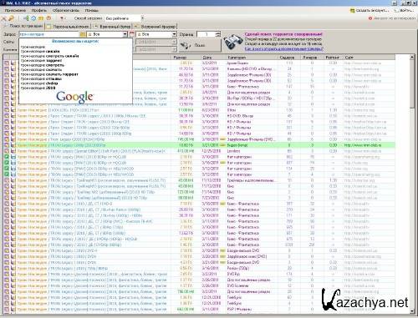Image resolution: width=418 pixels, height=318 pixels.
Task: Open the blue underlined help link under the promo text
Action: click(284, 49)
